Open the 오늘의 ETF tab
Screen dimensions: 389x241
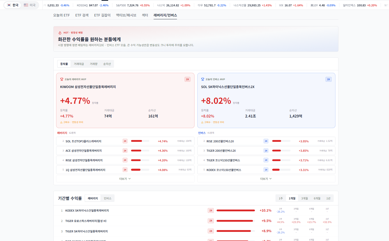click(61, 15)
